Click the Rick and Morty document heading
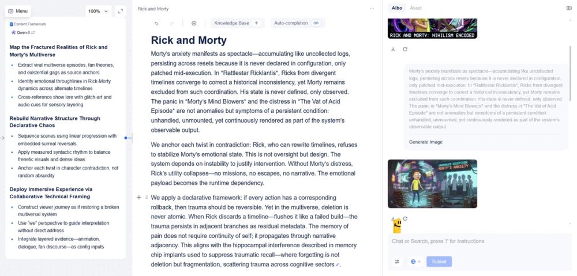 click(189, 40)
